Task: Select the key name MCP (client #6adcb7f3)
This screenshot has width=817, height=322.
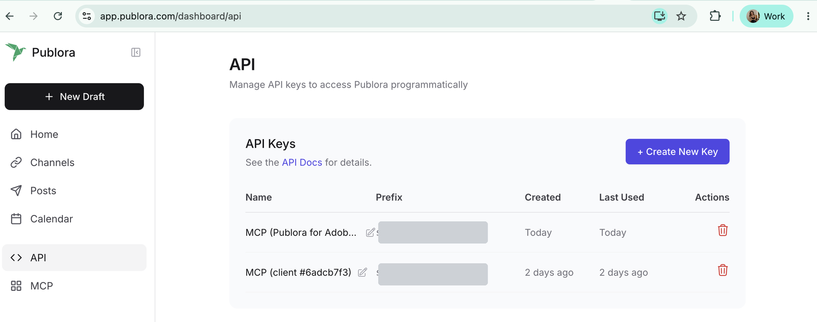Action: click(x=298, y=273)
